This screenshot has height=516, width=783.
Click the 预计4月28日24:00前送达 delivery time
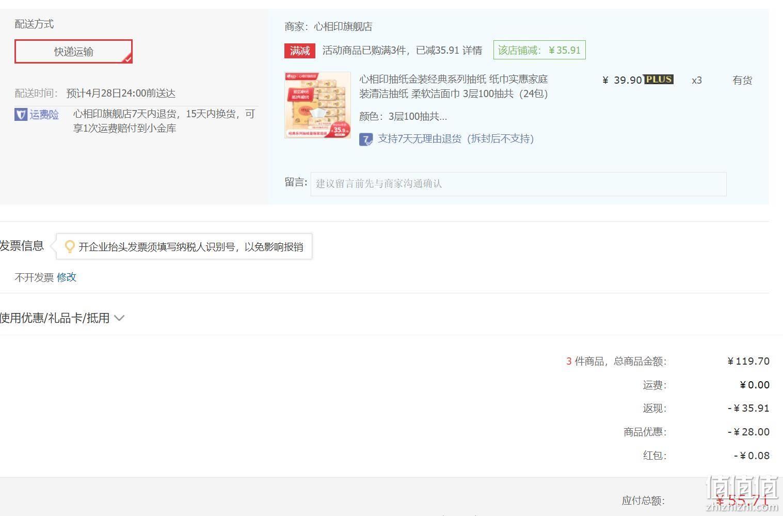pos(121,93)
